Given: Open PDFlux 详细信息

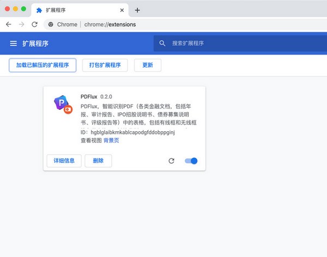Looking at the screenshot, I should [x=64, y=161].
